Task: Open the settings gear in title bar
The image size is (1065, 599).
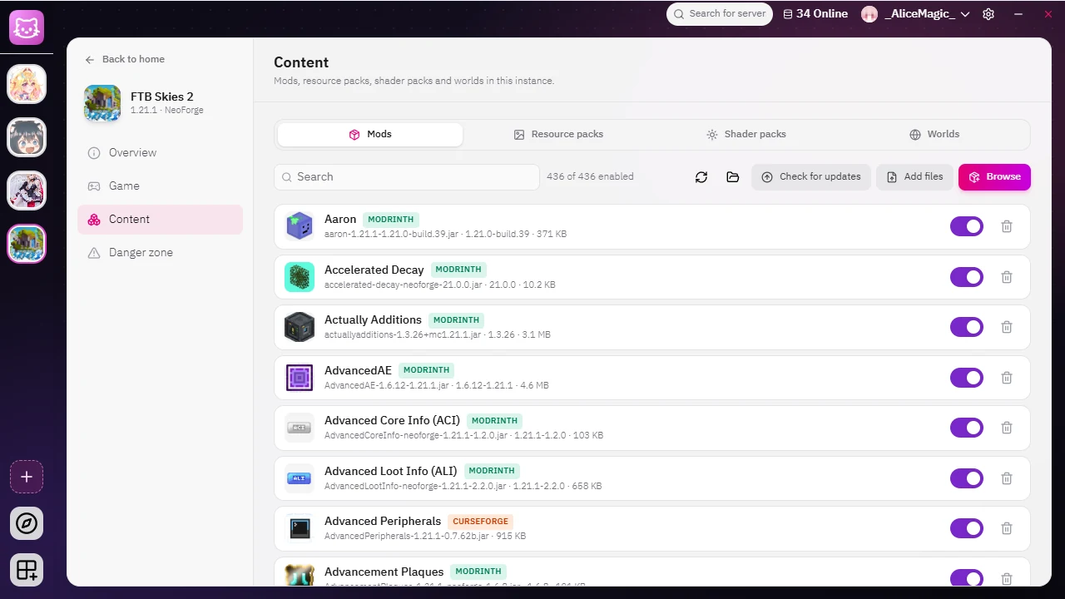Action: [988, 14]
